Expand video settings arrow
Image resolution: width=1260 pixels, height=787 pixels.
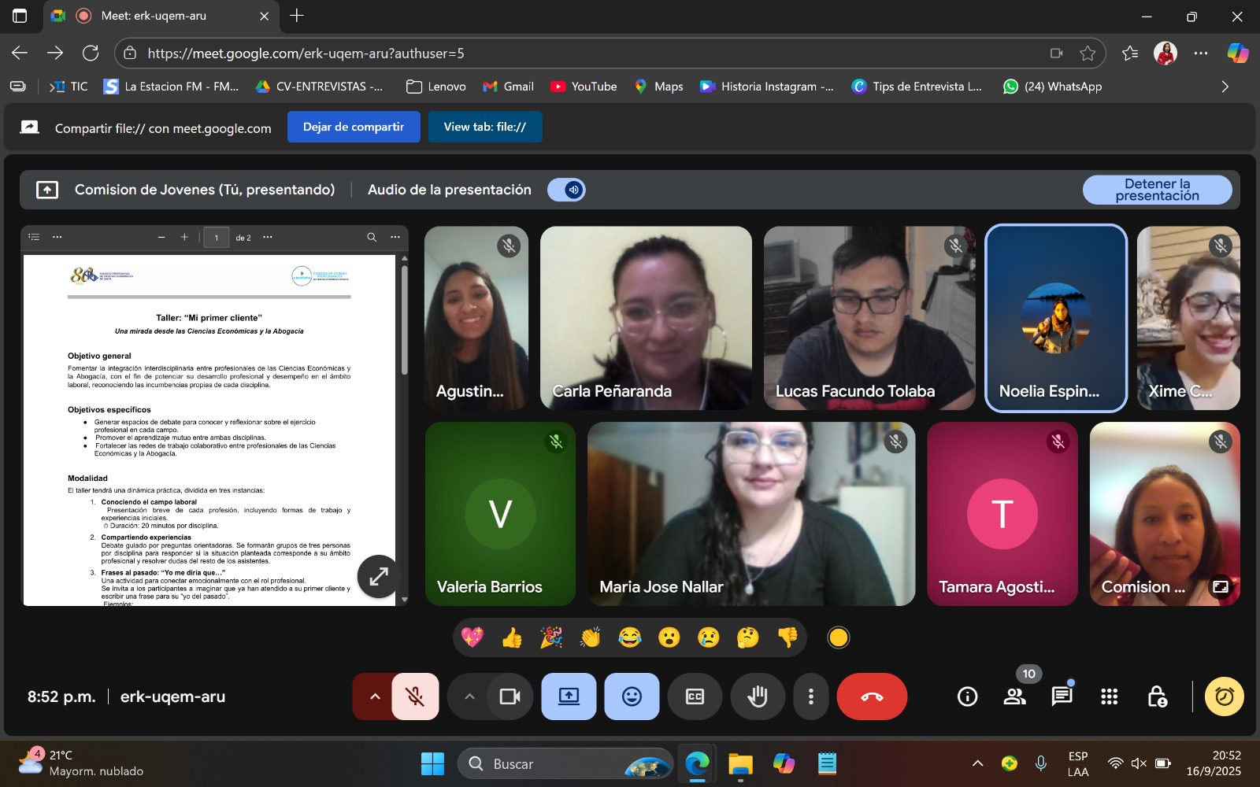pyautogui.click(x=469, y=696)
